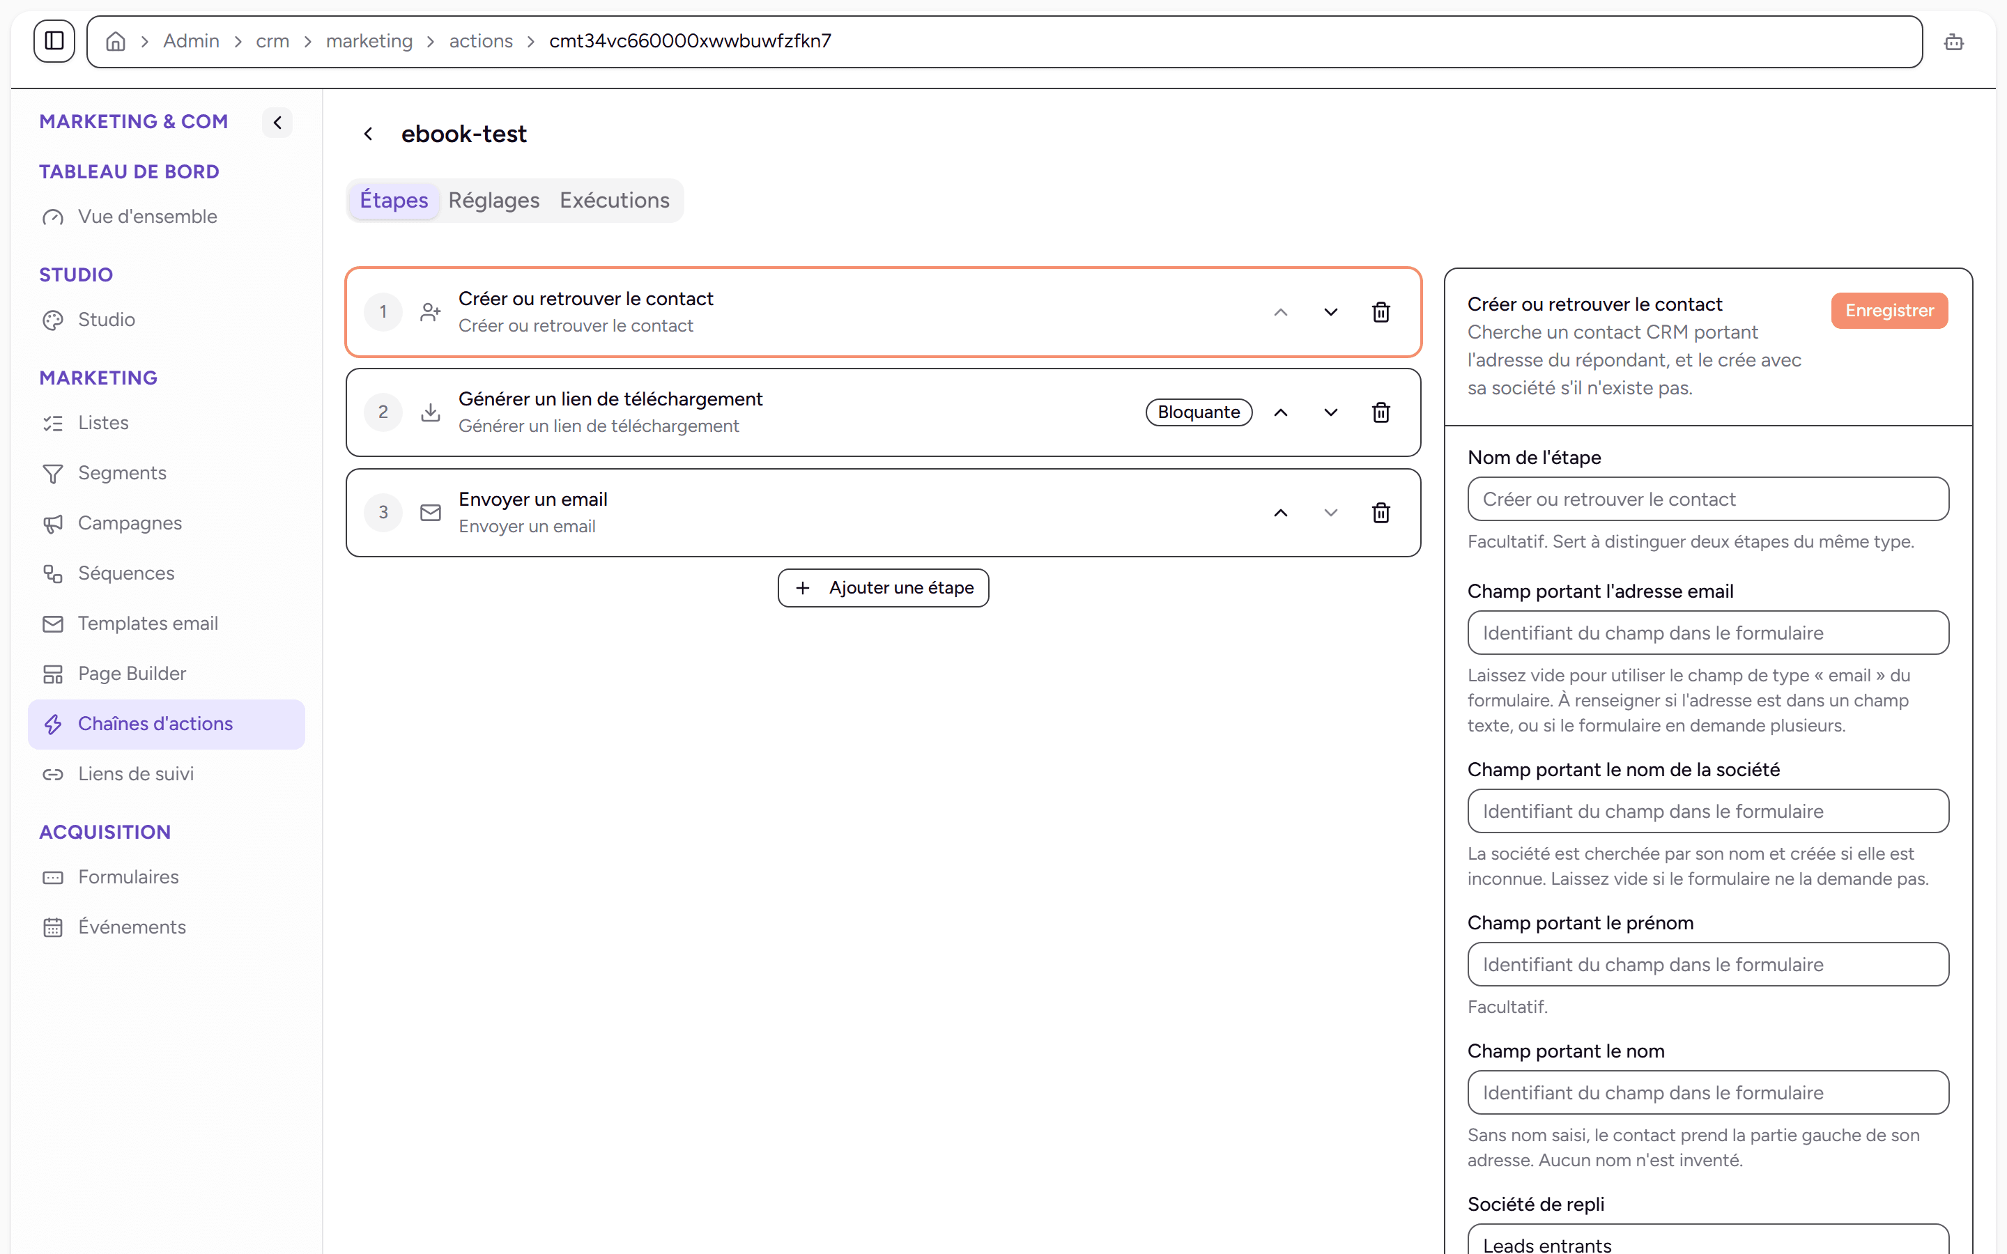Switch to the Étapes tab
The width and height of the screenshot is (2007, 1254).
(x=394, y=200)
